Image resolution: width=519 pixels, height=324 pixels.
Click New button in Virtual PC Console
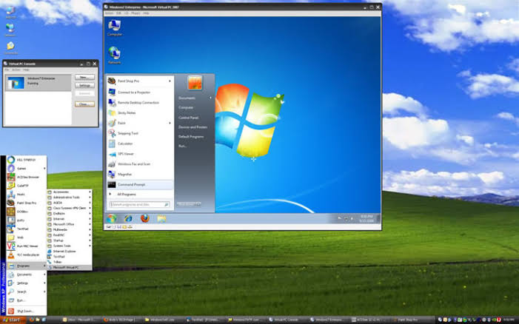click(84, 78)
